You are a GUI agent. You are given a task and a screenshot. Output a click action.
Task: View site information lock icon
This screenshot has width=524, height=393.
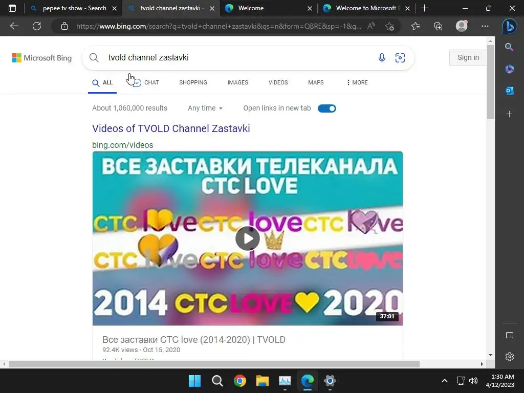(x=64, y=26)
